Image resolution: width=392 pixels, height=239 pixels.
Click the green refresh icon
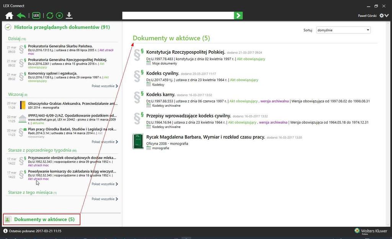50,15
